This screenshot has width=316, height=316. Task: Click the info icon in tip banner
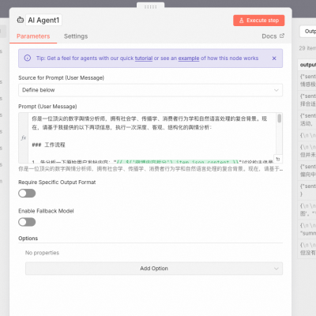[28, 58]
